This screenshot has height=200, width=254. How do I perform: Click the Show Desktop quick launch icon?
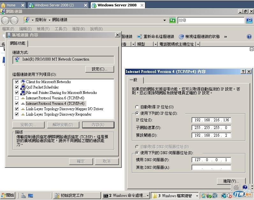(31, 196)
